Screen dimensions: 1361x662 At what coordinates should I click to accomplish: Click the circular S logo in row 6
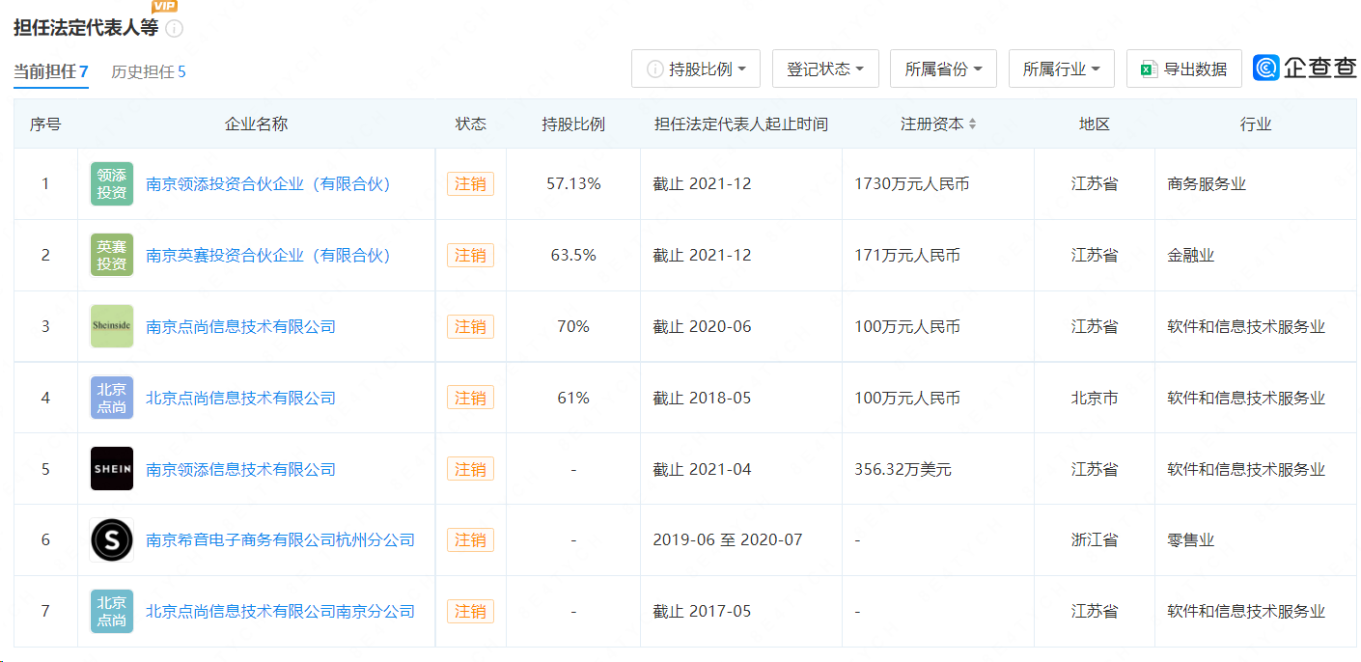click(112, 540)
